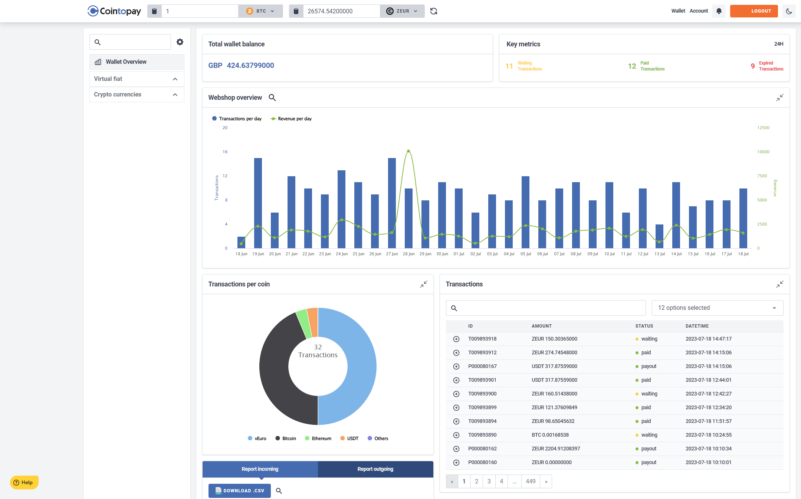Expand details for transaction T009893918
Screen dimensions: 801x499
click(x=456, y=339)
